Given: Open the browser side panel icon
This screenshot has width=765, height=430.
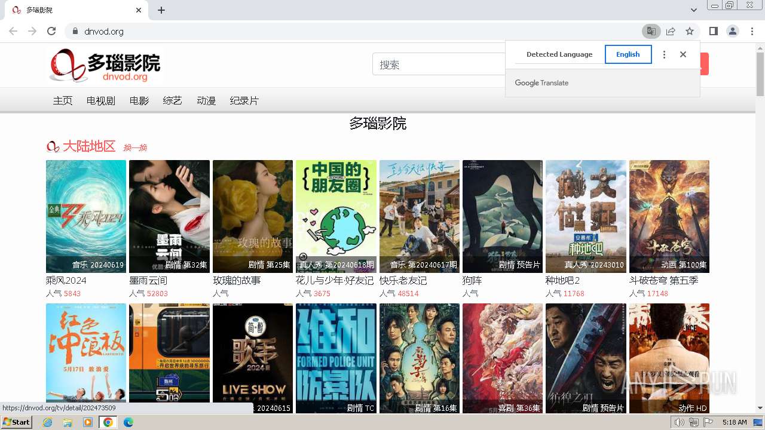Looking at the screenshot, I should pyautogui.click(x=713, y=31).
